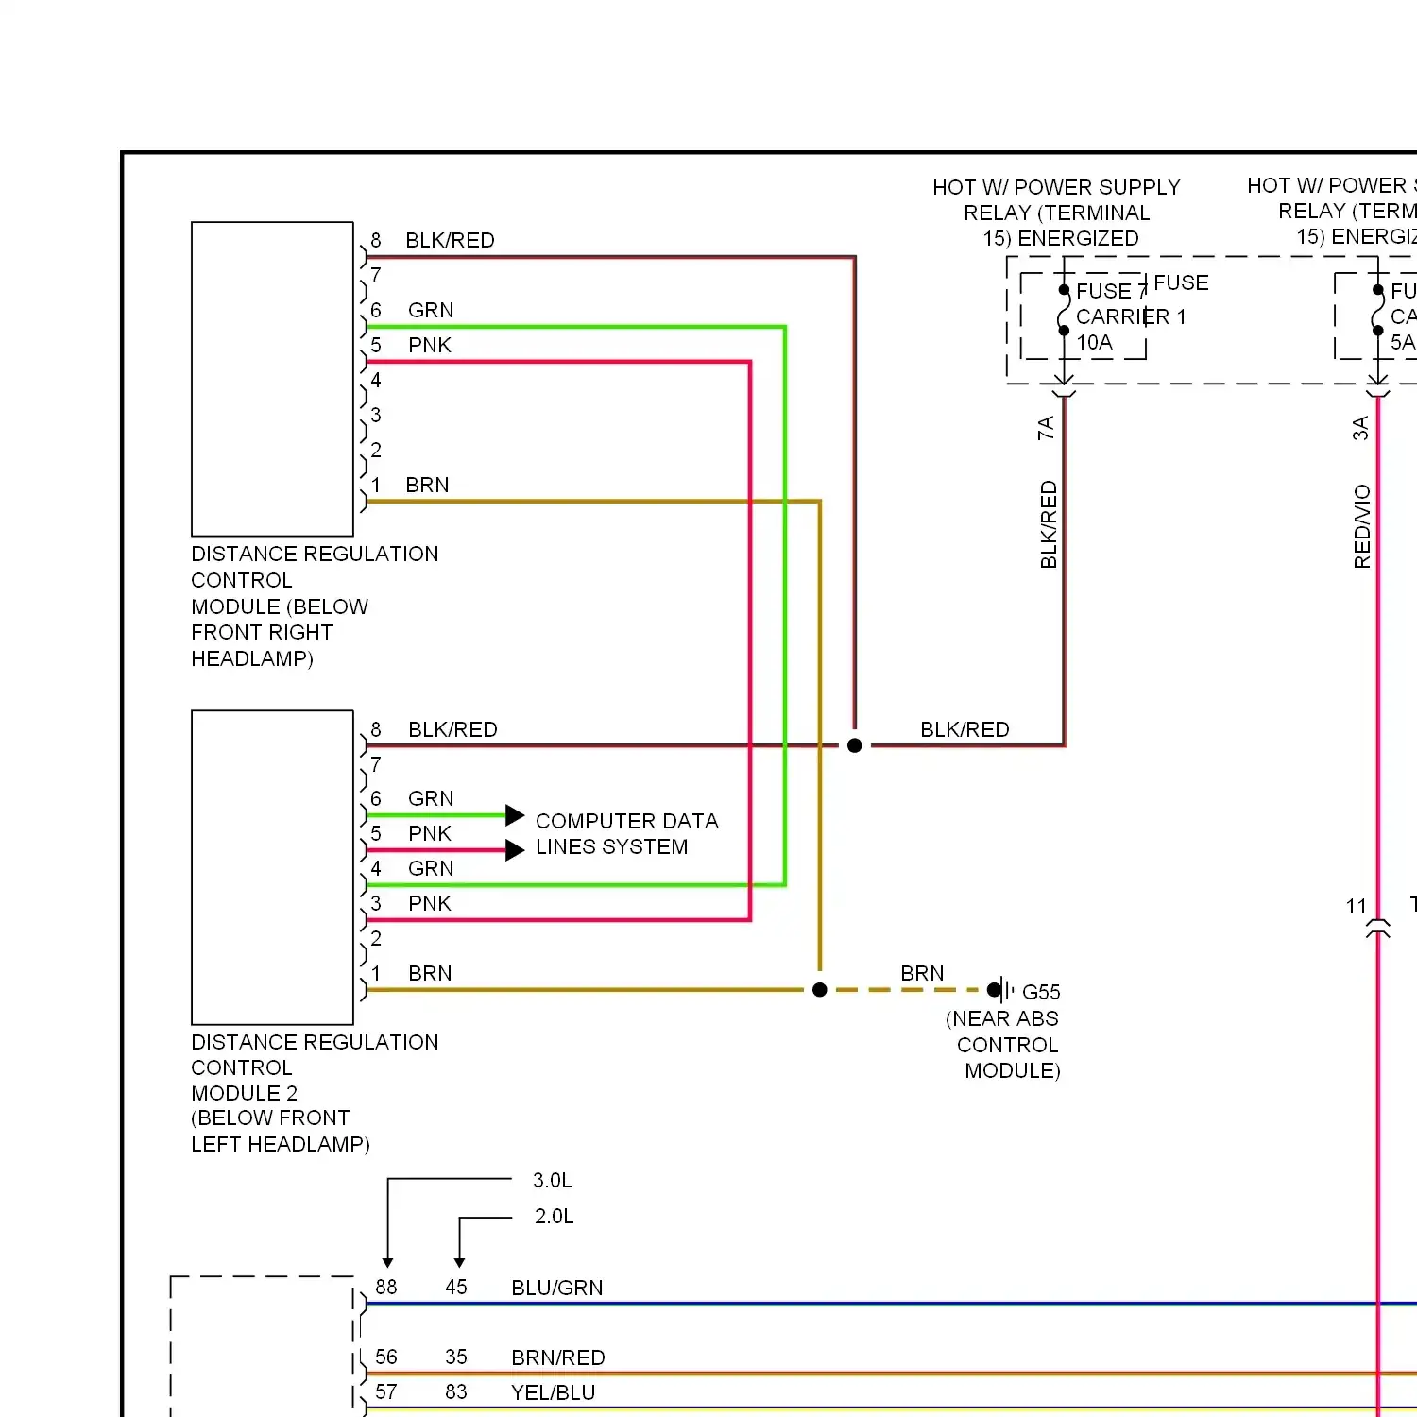Select the 'DISTANCE REGULATION CONTROL MODULE (BELOW FRONT RIGHT HEADLAMP)' caption
Viewport: 1417px width, 1417px height.
click(315, 606)
